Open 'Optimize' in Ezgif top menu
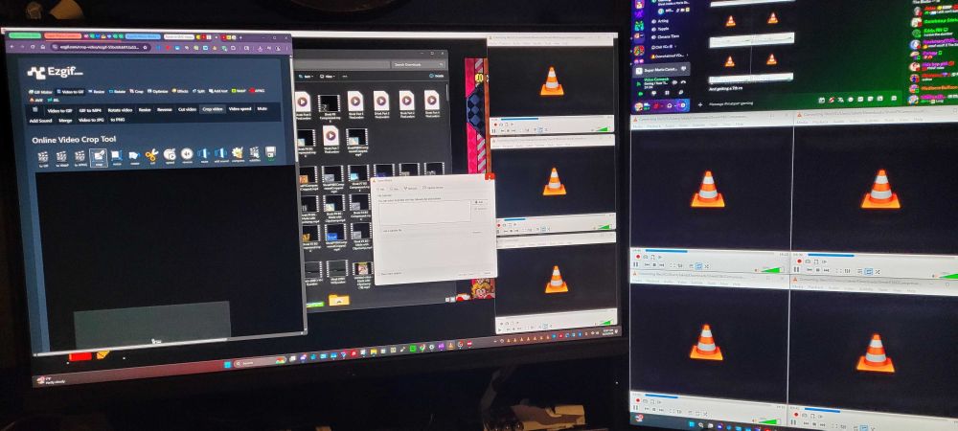The width and height of the screenshot is (958, 431). (158, 92)
